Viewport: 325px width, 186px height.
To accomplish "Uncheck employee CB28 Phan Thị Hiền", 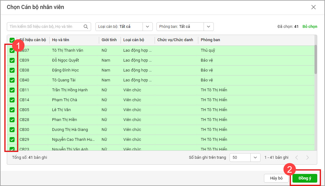I will (12, 120).
